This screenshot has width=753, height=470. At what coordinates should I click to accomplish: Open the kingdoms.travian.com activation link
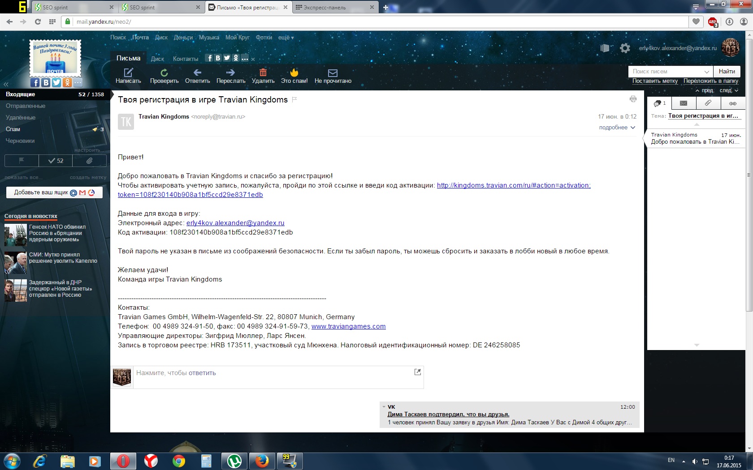514,185
